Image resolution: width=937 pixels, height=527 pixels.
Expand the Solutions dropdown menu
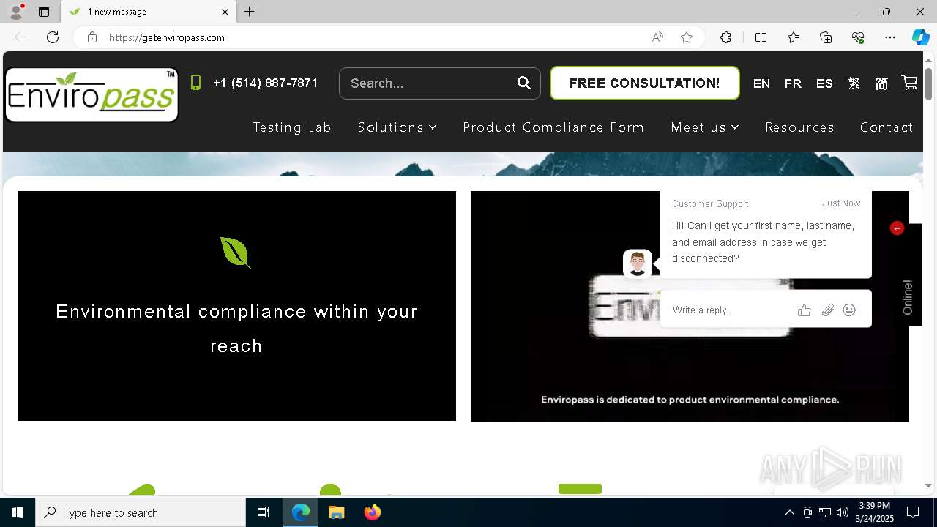coord(397,127)
